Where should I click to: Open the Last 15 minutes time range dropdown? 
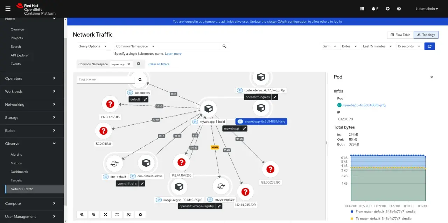point(377,46)
